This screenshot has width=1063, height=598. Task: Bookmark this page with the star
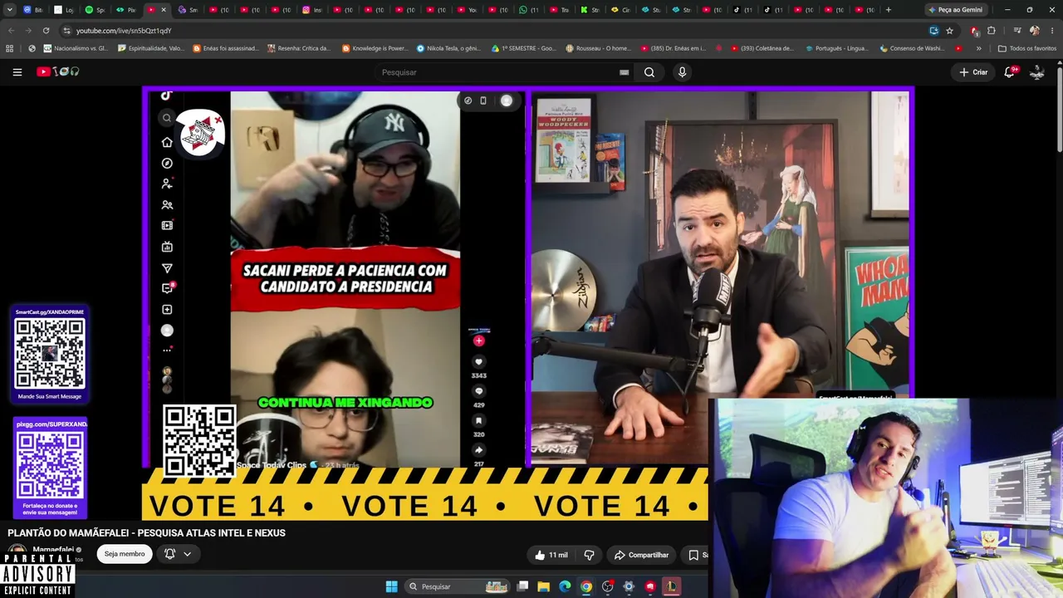pos(949,31)
